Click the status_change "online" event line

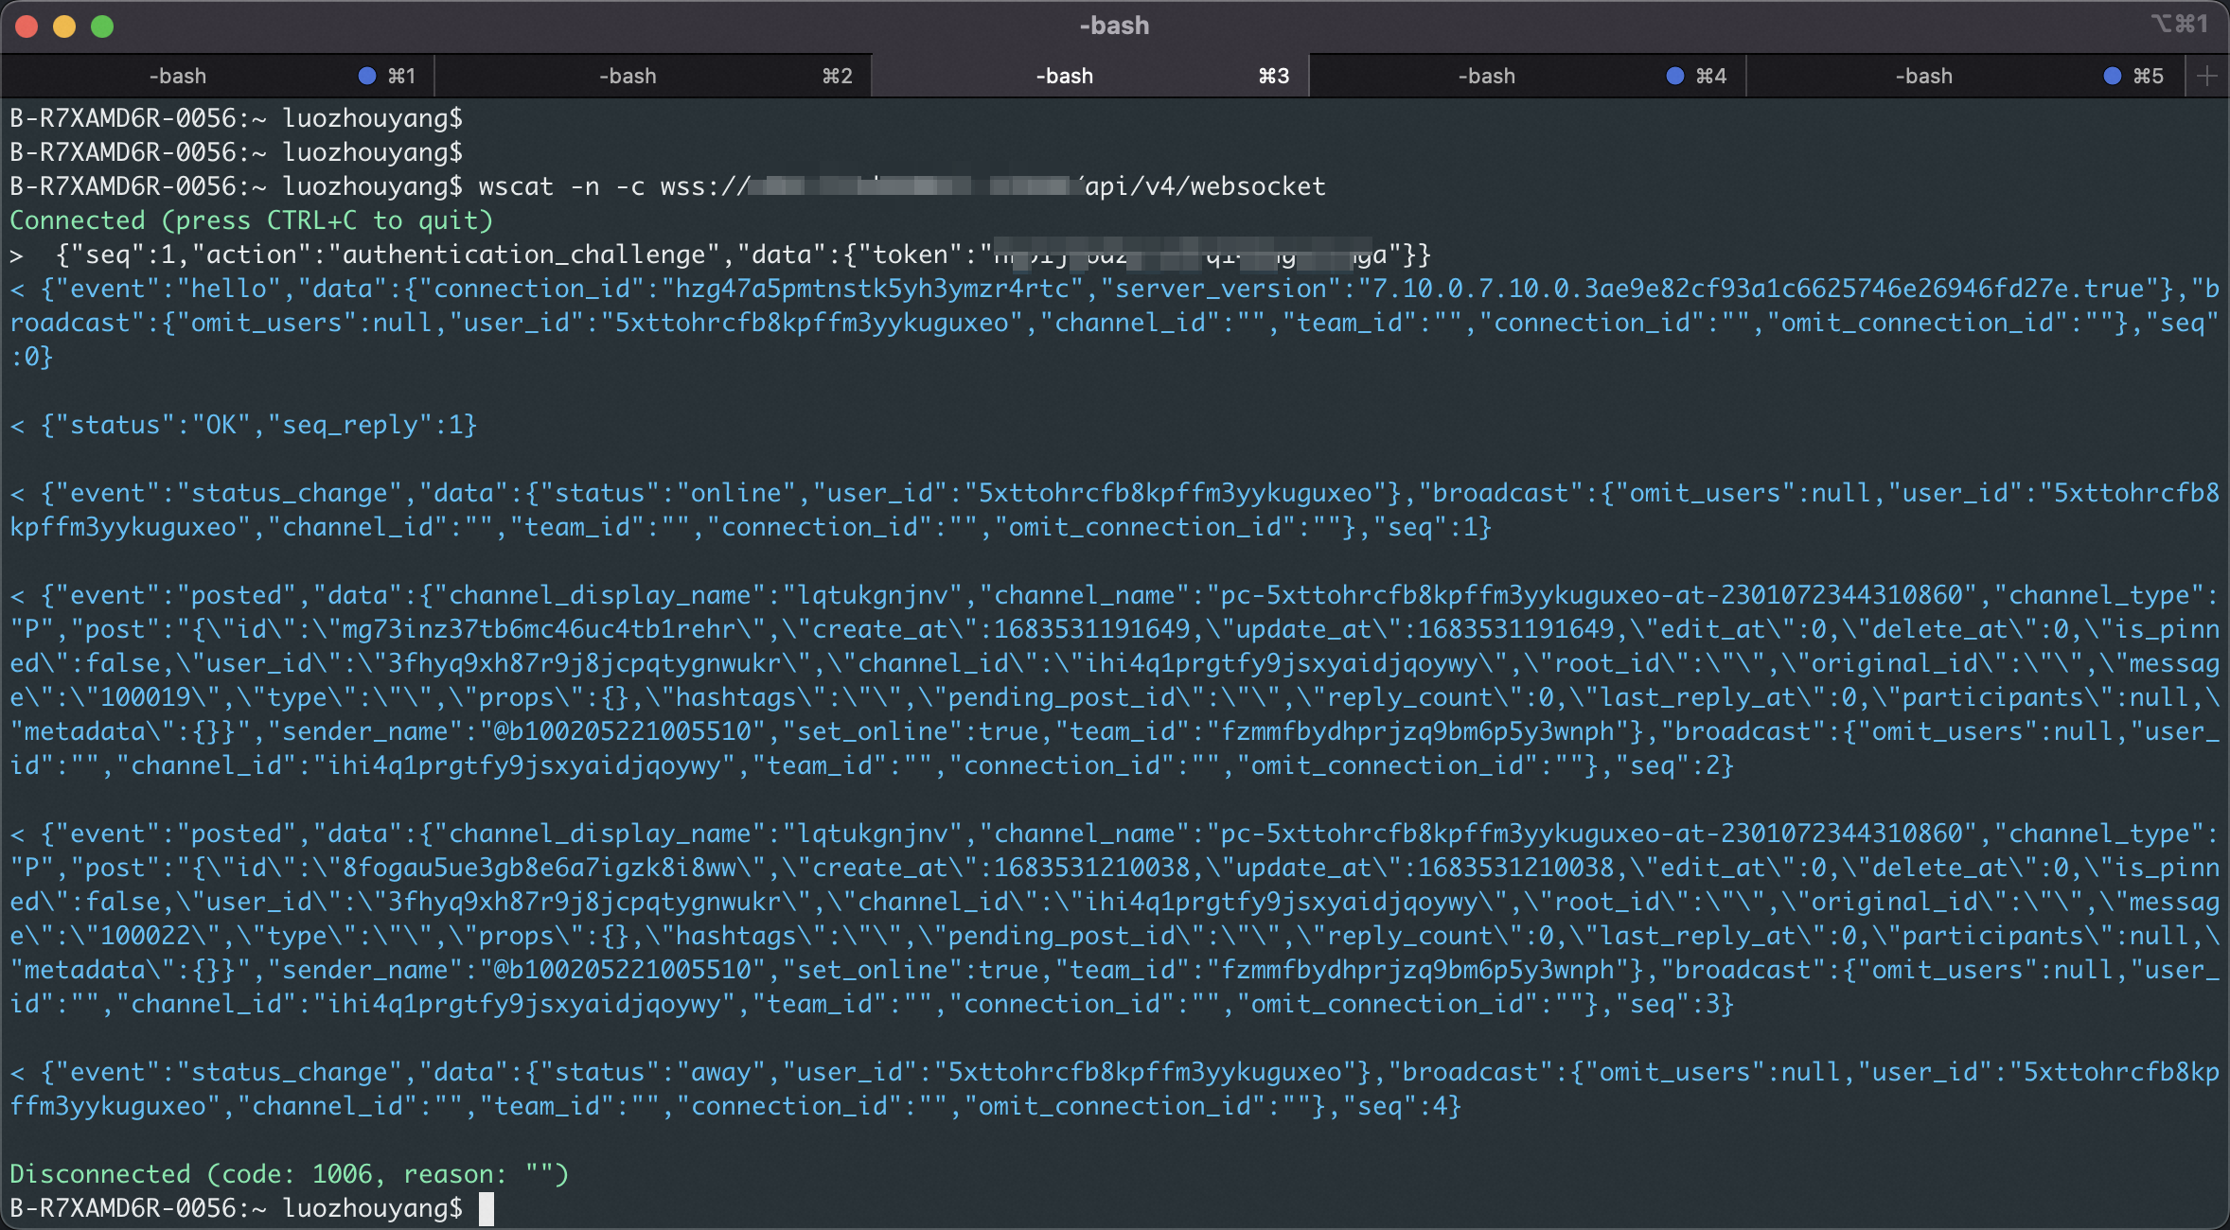tap(1114, 510)
